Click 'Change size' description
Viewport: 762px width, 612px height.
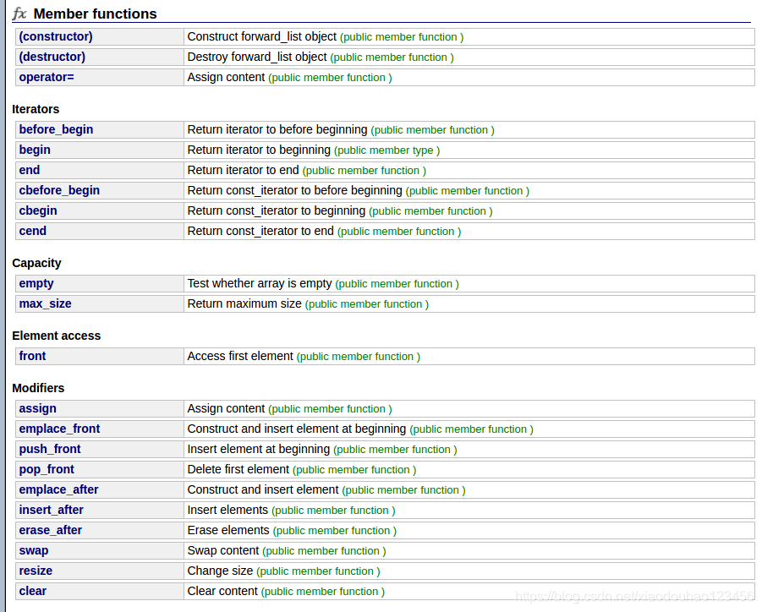[220, 571]
